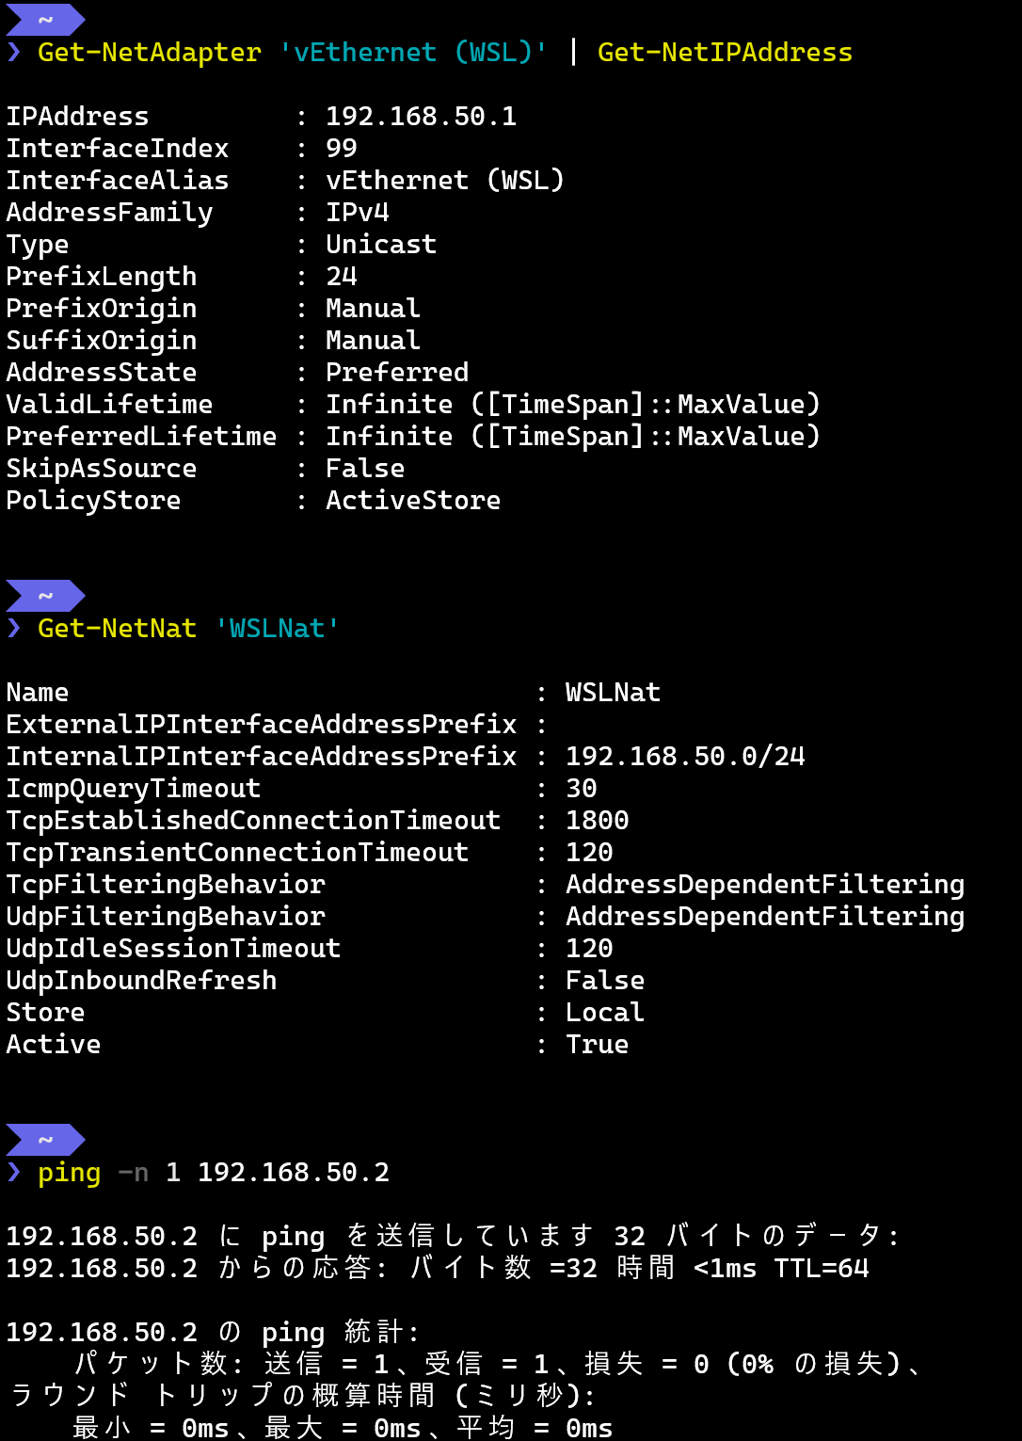Click the prompt chevron before the ping command

14,1172
